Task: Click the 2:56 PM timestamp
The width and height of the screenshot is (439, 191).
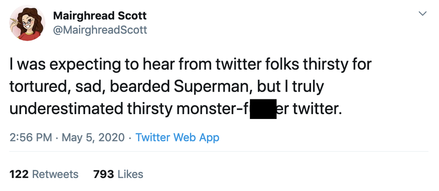Action: [x=30, y=137]
